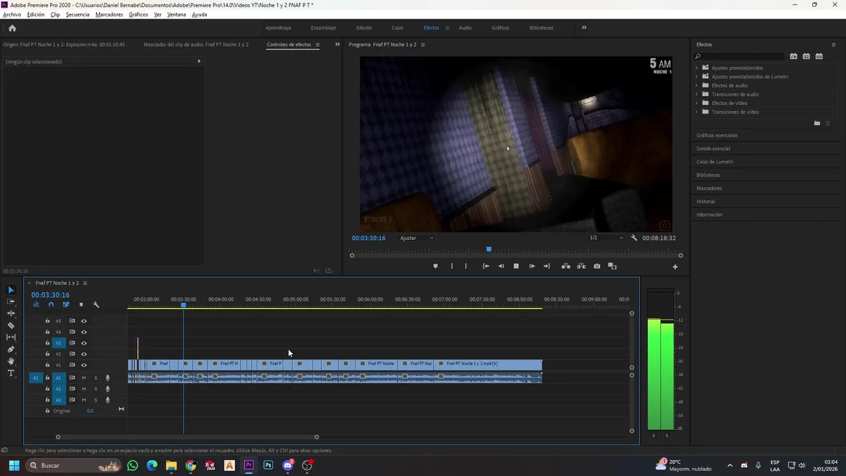Click the Extract button in Program monitor
This screenshot has height=476, width=846.
(581, 266)
